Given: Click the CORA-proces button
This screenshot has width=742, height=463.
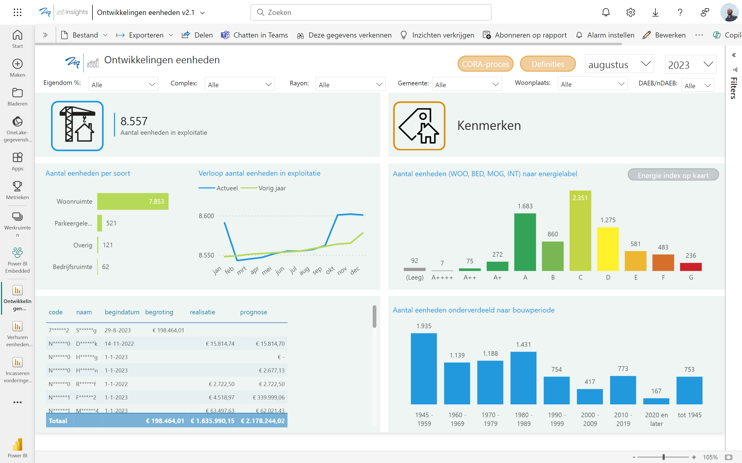Looking at the screenshot, I should point(485,64).
